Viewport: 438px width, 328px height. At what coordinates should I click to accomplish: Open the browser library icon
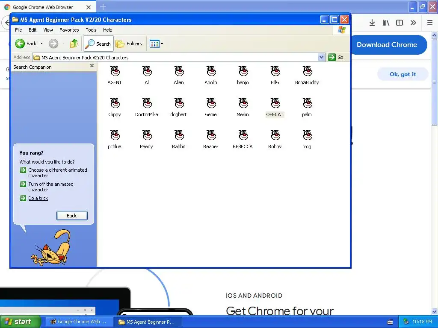[386, 23]
